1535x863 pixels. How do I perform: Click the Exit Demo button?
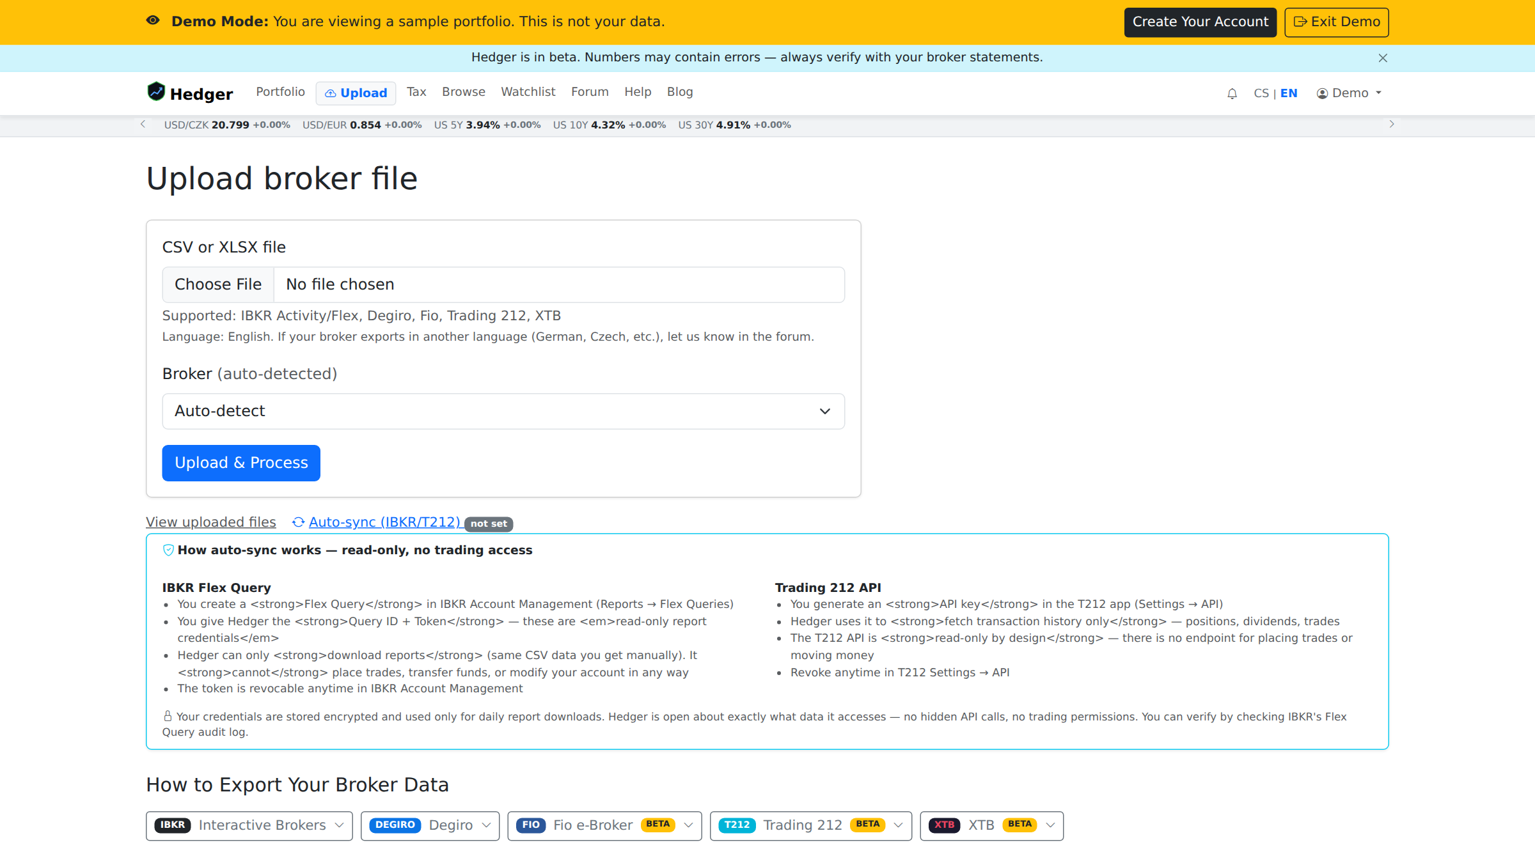tap(1337, 22)
